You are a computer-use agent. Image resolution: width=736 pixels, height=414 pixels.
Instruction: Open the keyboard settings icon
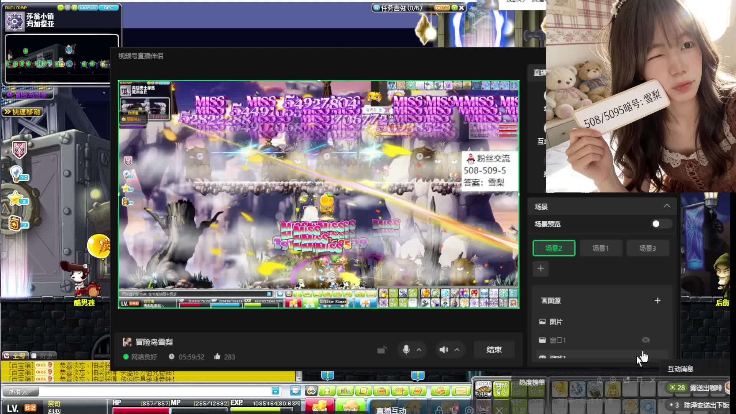coord(461,391)
